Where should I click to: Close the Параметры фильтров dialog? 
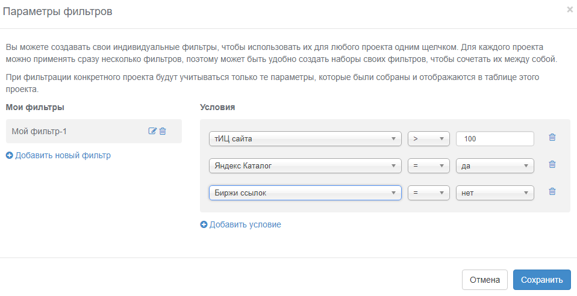tap(570, 10)
